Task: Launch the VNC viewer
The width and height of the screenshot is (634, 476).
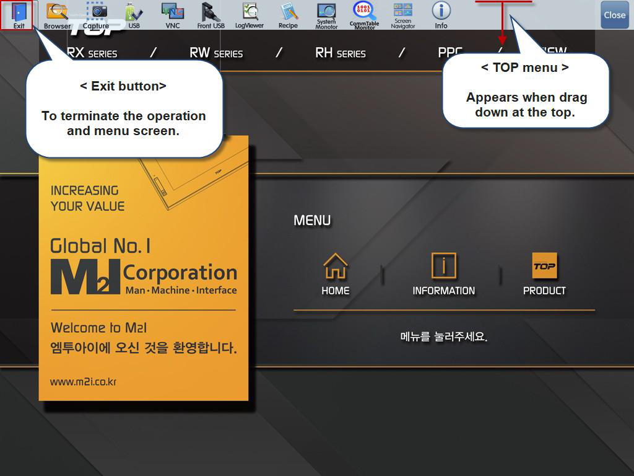Action: pyautogui.click(x=173, y=15)
